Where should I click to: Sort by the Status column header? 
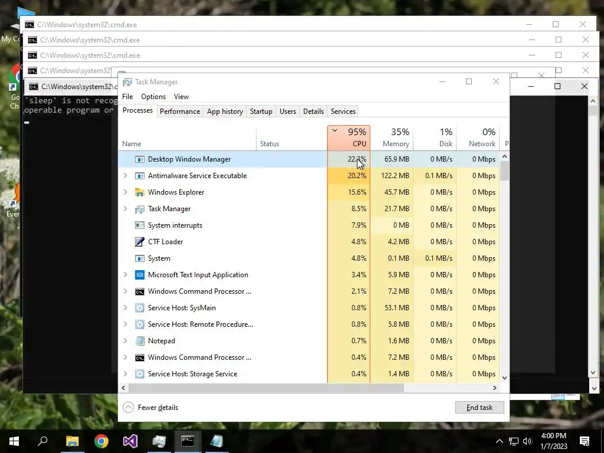click(292, 138)
